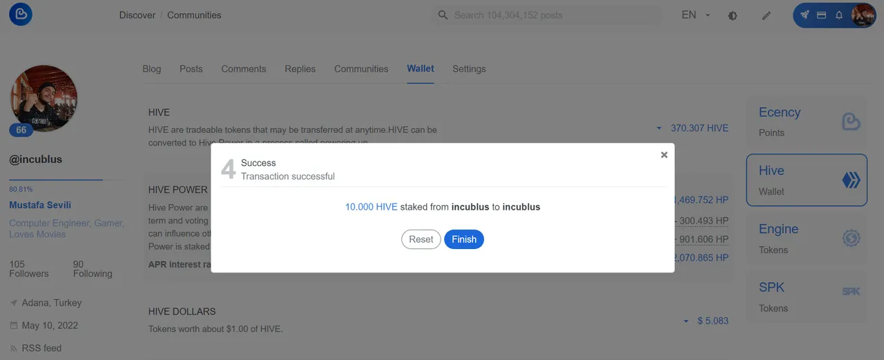Screen dimensions: 884x360
Task: Click the rocket boost icon
Action: click(x=805, y=14)
